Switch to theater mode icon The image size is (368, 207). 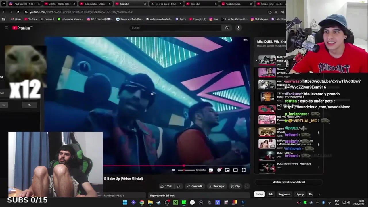[x=235, y=170]
